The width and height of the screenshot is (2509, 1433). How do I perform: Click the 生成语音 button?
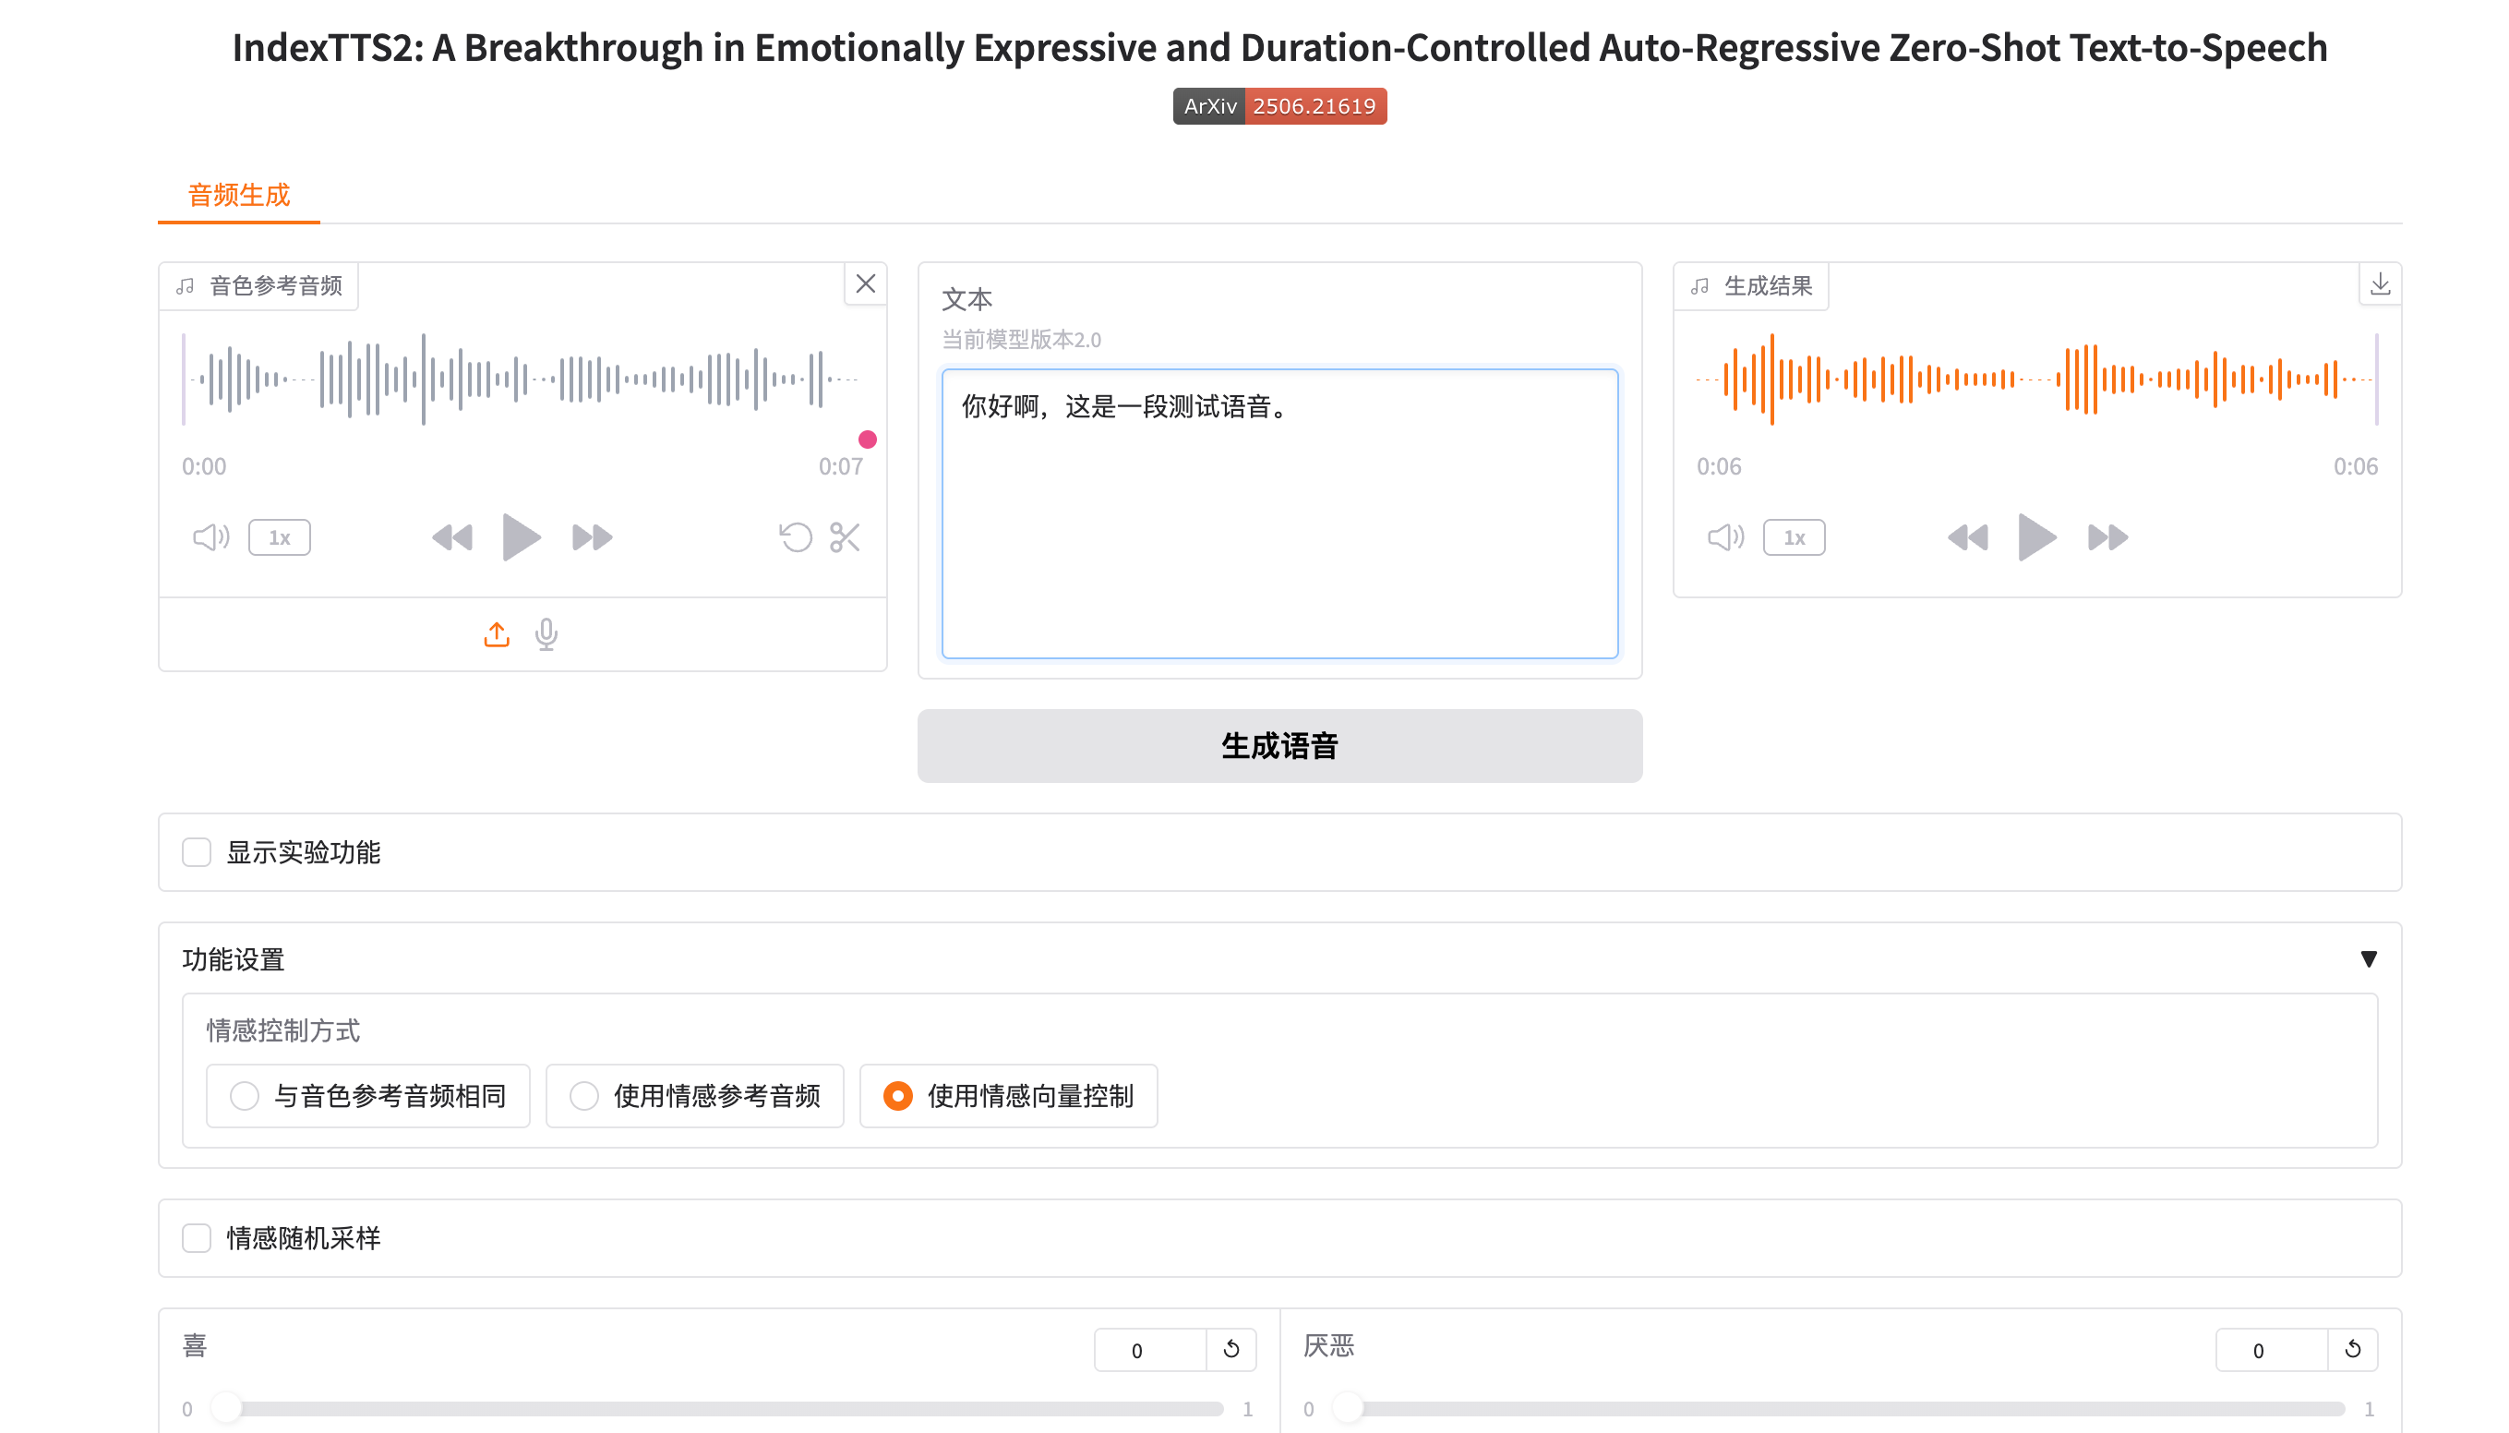(1279, 746)
